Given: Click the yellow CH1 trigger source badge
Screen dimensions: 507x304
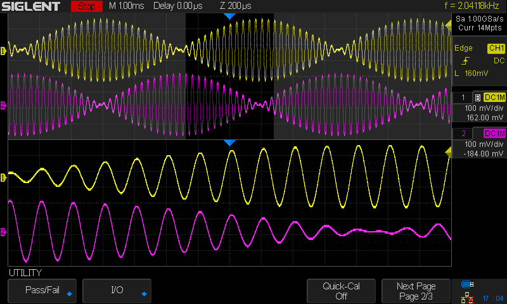Looking at the screenshot, I should pyautogui.click(x=494, y=49).
